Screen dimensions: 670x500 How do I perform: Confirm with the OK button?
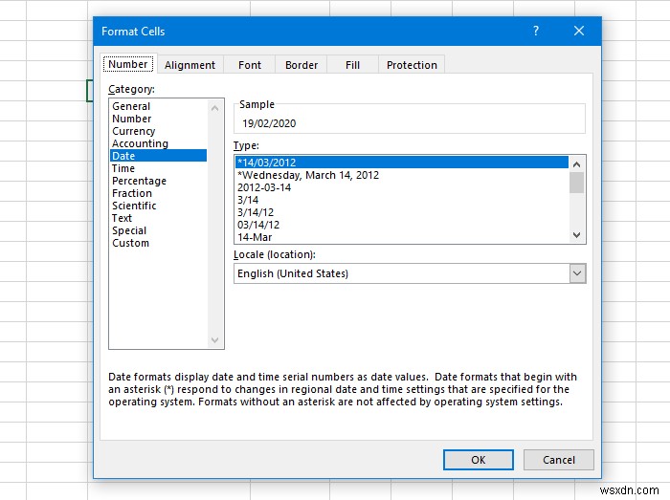[x=479, y=460]
